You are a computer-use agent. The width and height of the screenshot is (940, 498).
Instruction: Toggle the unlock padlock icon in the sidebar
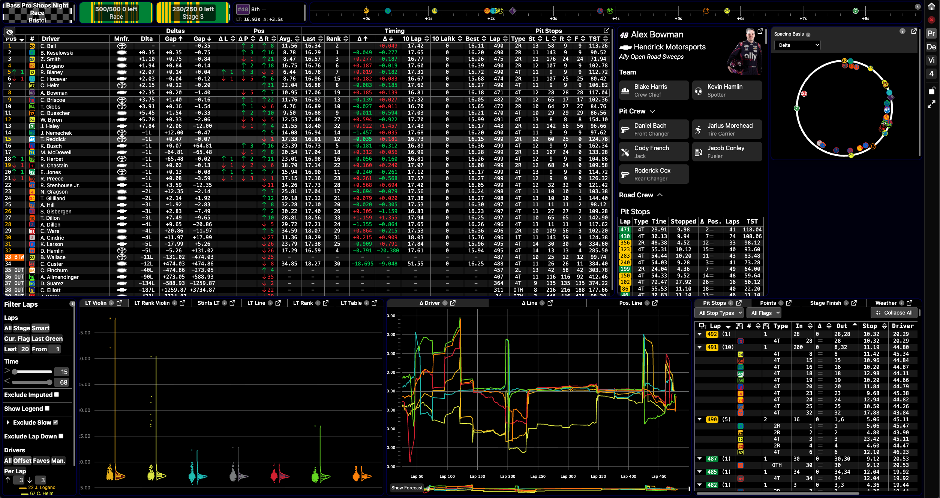point(931,91)
